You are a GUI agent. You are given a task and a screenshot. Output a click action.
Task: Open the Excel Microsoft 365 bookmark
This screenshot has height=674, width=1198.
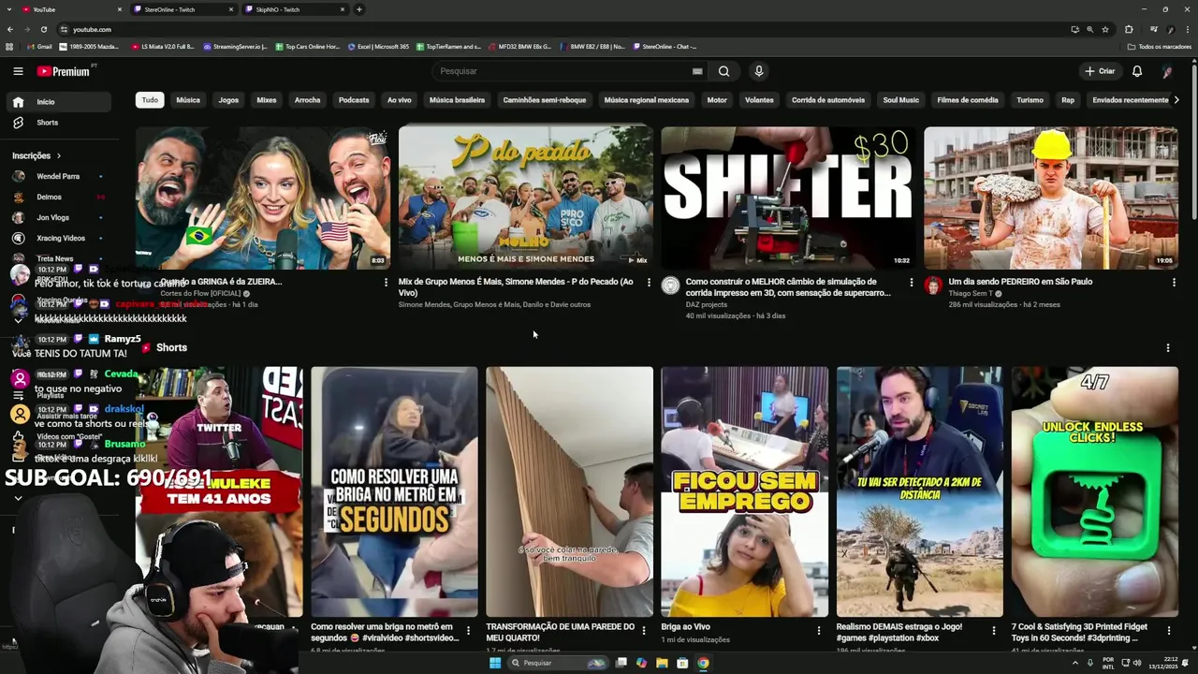(x=378, y=47)
